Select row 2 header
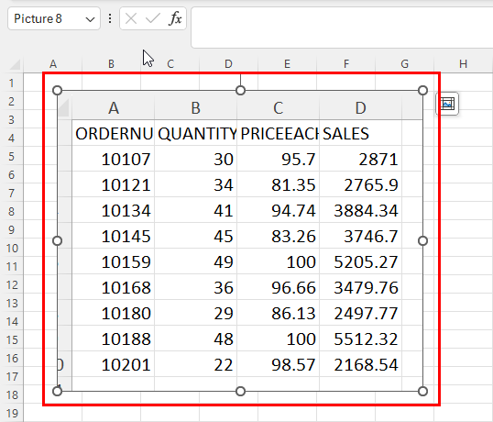This screenshot has height=422, width=493. pyautogui.click(x=12, y=101)
